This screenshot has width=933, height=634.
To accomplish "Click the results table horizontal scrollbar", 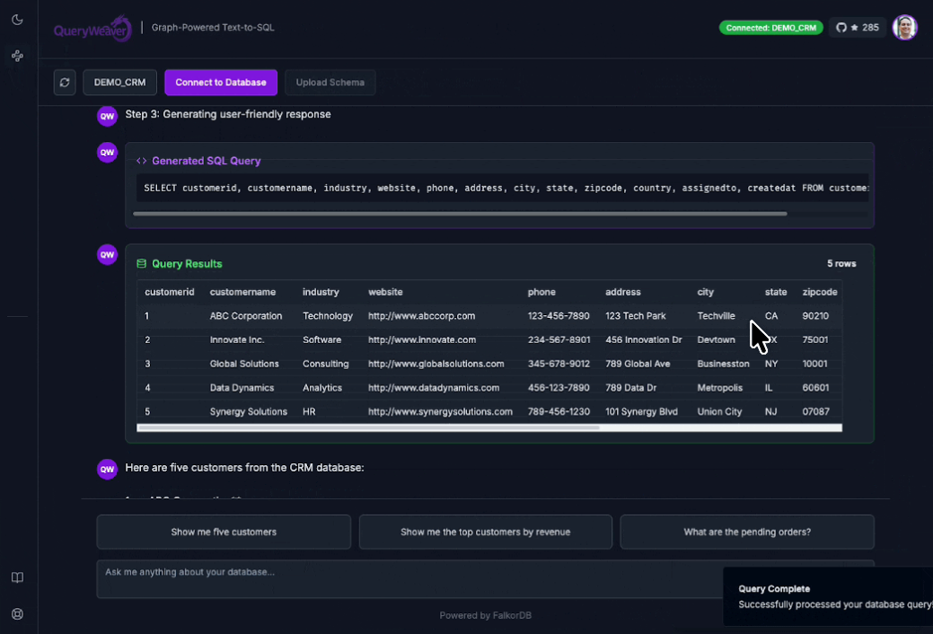I will click(368, 427).
